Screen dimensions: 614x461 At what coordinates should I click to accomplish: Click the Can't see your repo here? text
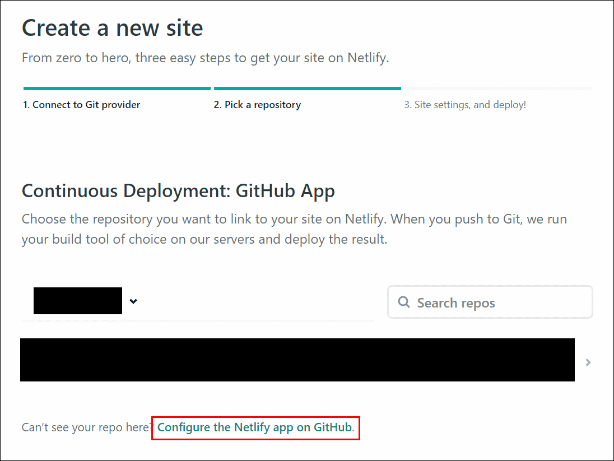tap(87, 427)
